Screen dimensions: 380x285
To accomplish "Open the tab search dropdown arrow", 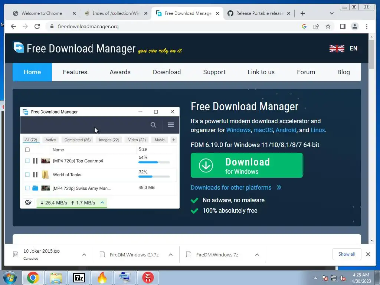I will (332, 13).
